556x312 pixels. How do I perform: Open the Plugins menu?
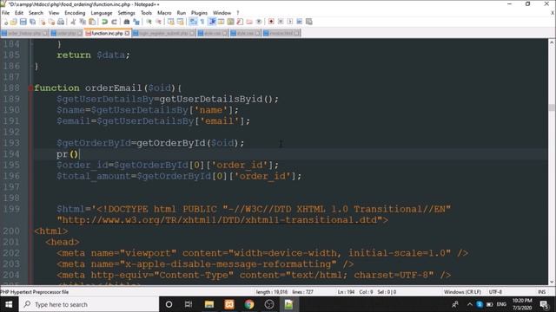click(199, 13)
